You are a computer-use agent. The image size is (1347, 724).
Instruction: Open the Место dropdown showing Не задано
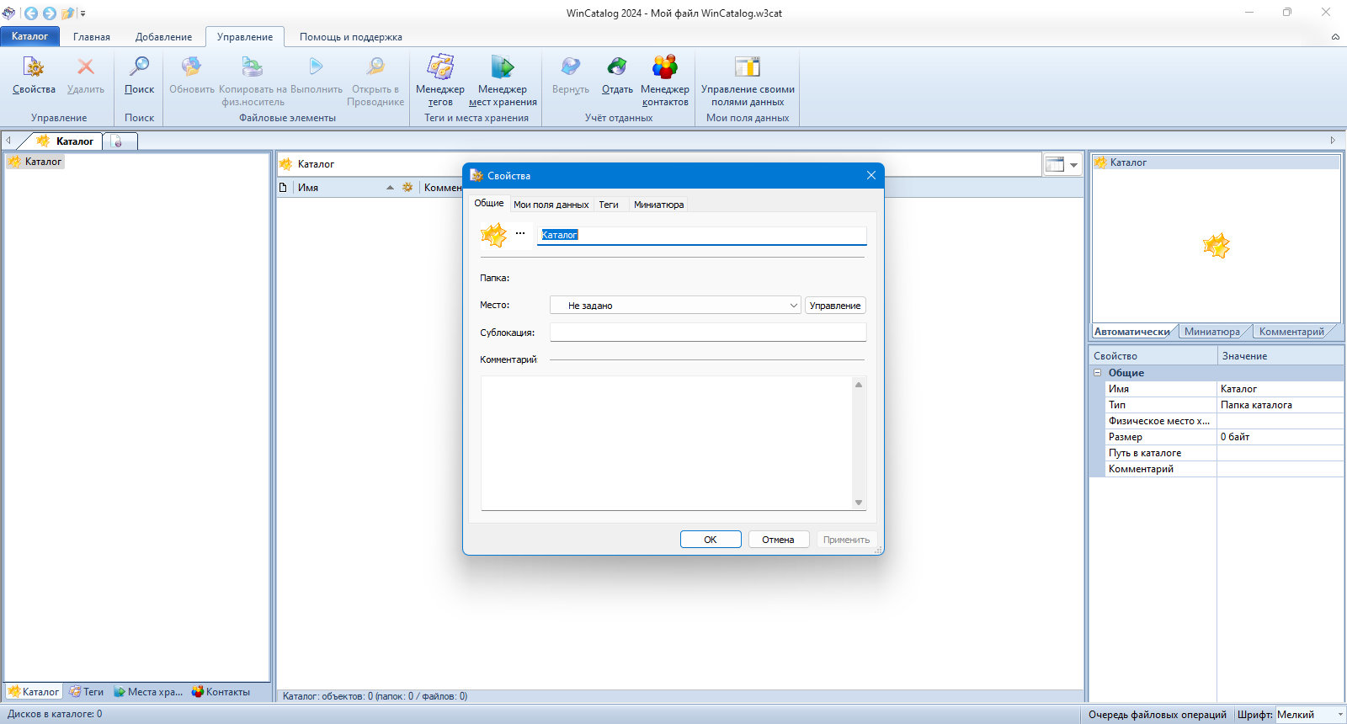coord(674,306)
